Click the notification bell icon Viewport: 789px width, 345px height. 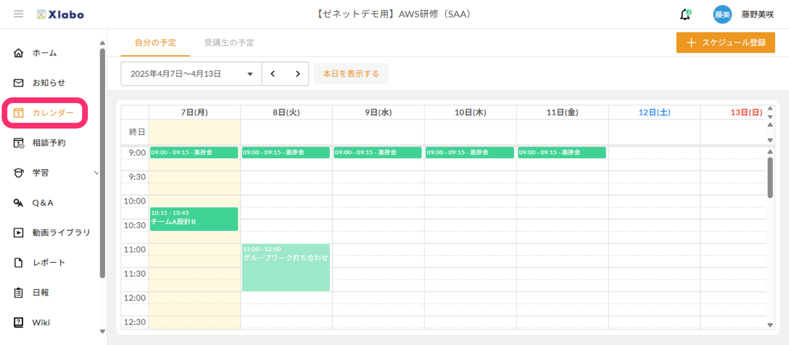(x=685, y=15)
